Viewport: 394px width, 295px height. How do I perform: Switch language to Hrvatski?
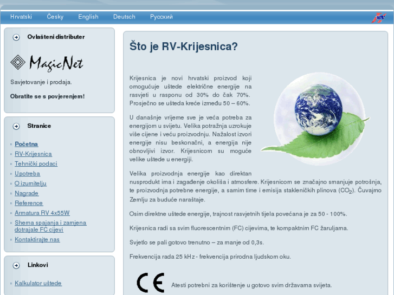21,17
